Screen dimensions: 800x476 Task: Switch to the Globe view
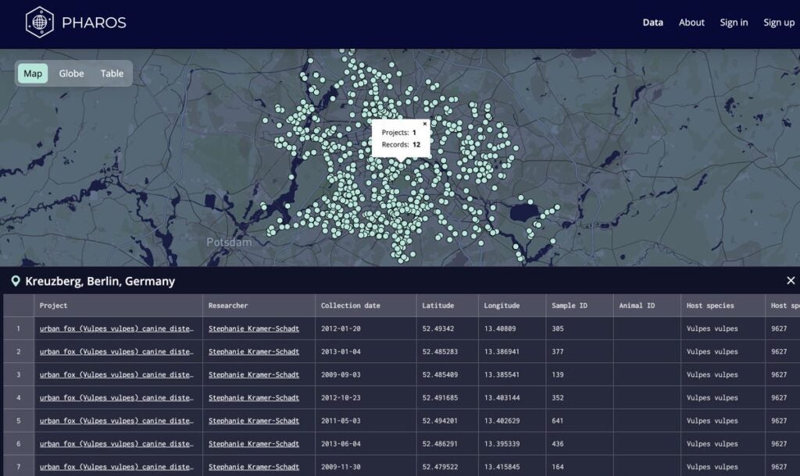[x=71, y=73]
